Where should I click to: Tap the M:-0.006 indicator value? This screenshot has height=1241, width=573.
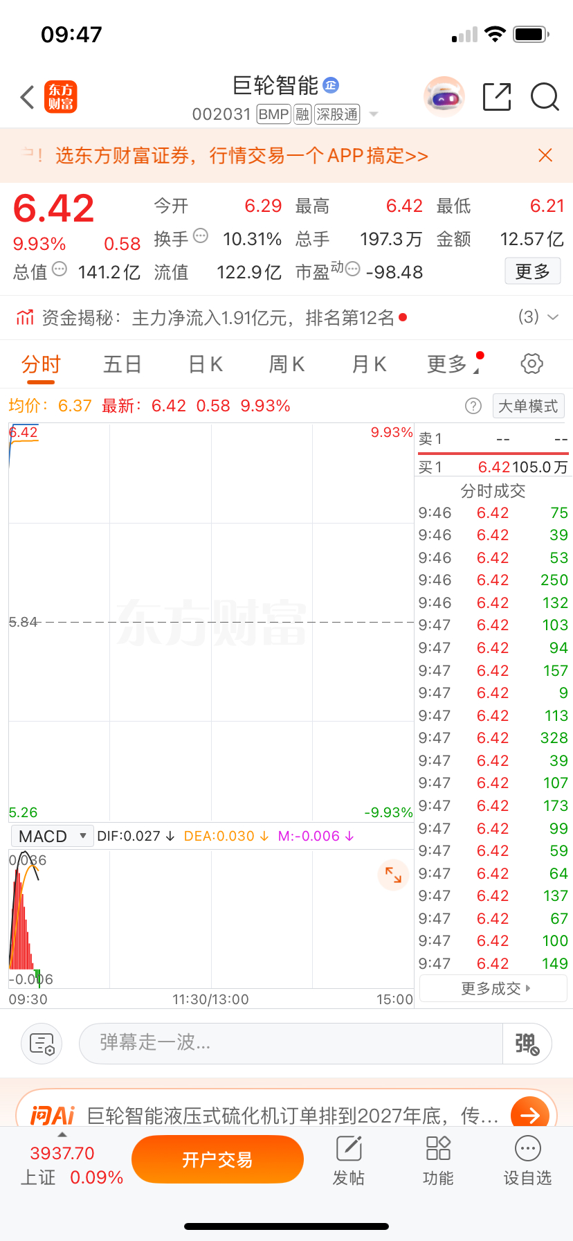[x=316, y=836]
